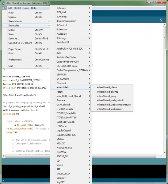
Task: Open the Edit menu
Action: point(10,8)
